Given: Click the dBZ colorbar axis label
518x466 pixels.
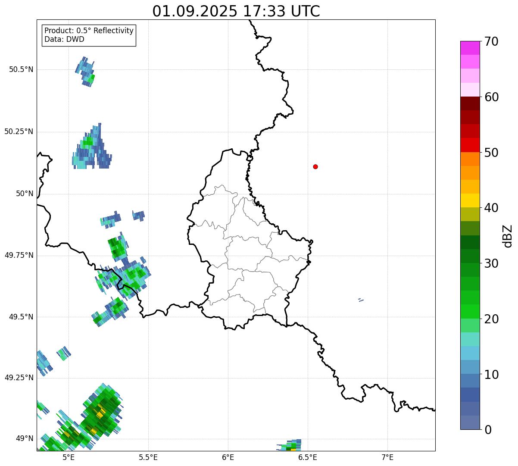Looking at the screenshot, I should click(x=508, y=236).
